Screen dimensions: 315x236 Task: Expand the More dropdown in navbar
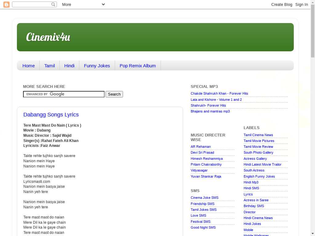(x=83, y=4)
